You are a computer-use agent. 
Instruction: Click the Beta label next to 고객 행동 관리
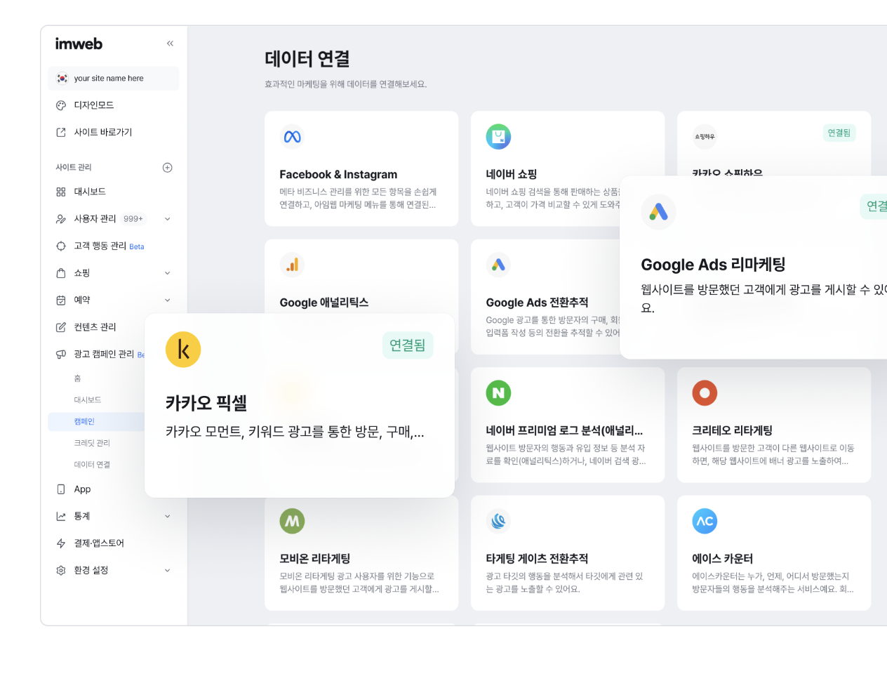(x=137, y=247)
